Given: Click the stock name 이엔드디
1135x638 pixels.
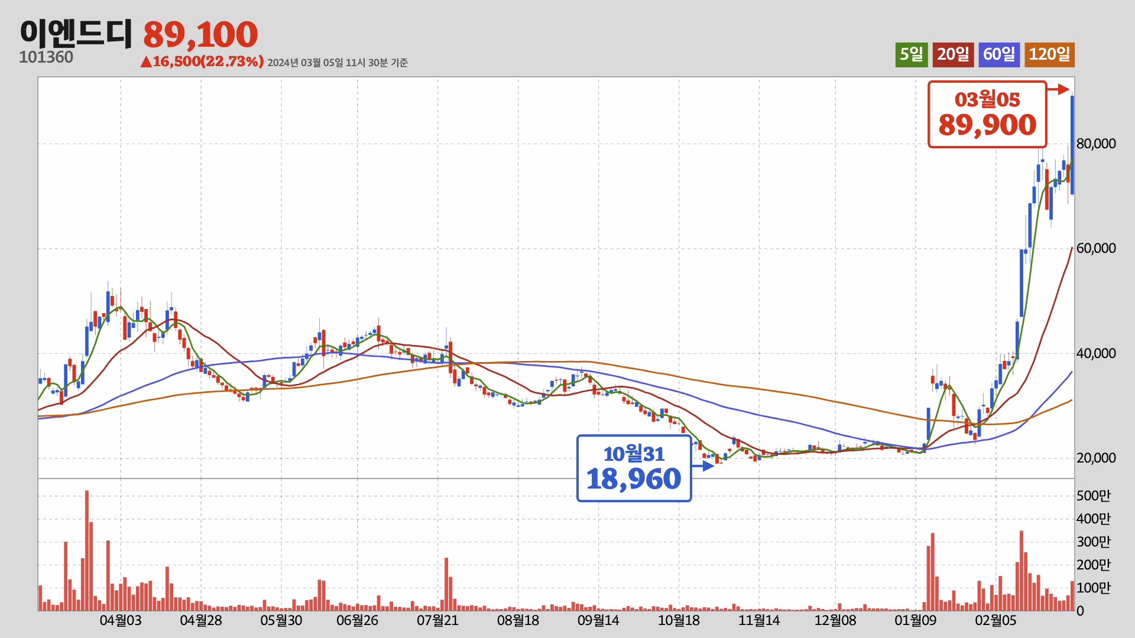Looking at the screenshot, I should click(76, 33).
